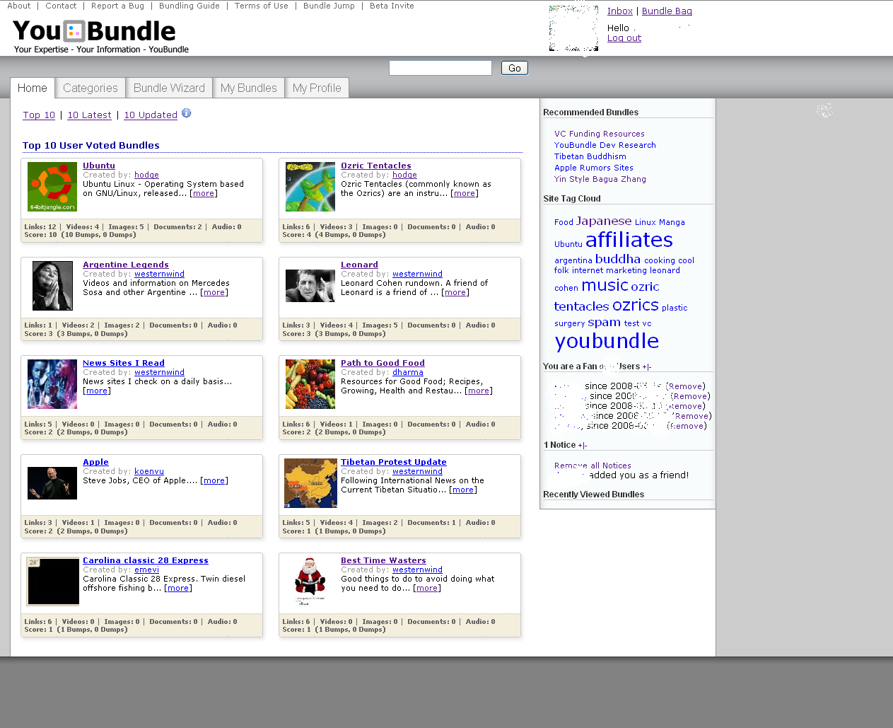The width and height of the screenshot is (893, 728).
Task: Toggle the fan users list expander
Action: [x=646, y=366]
